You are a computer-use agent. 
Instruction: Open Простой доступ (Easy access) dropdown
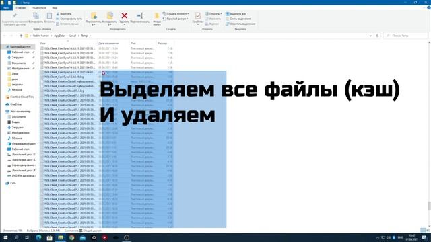point(176,19)
